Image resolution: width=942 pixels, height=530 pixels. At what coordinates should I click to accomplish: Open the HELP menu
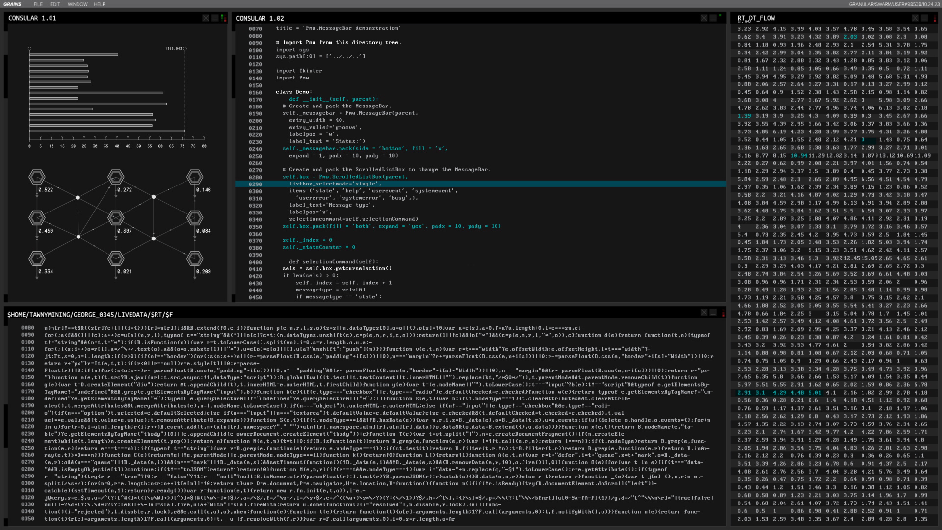tap(100, 4)
